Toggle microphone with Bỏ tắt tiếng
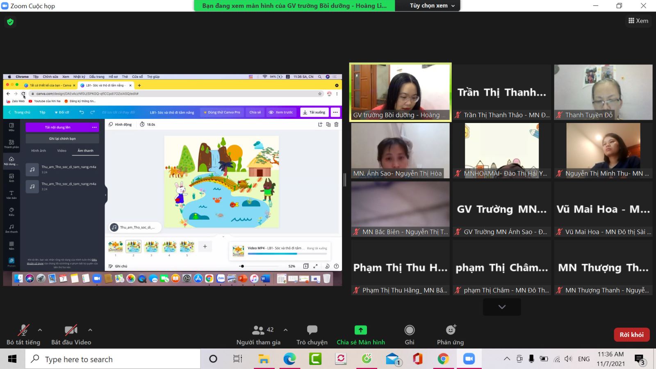This screenshot has height=369, width=656. (23, 330)
